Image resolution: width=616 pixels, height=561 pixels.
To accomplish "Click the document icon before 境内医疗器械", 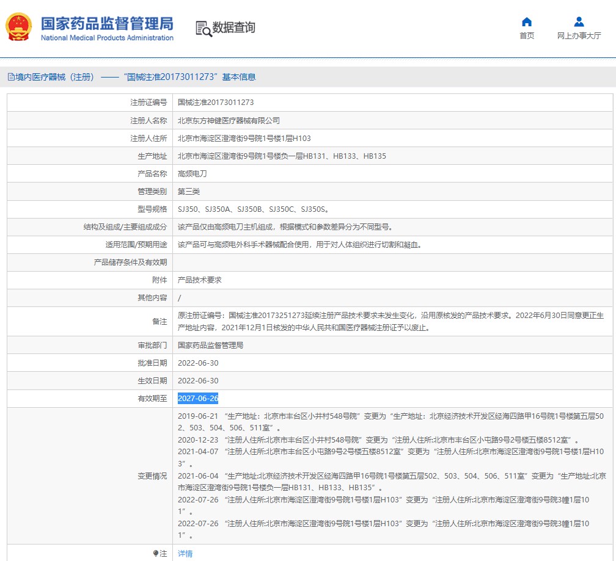I will (10, 77).
